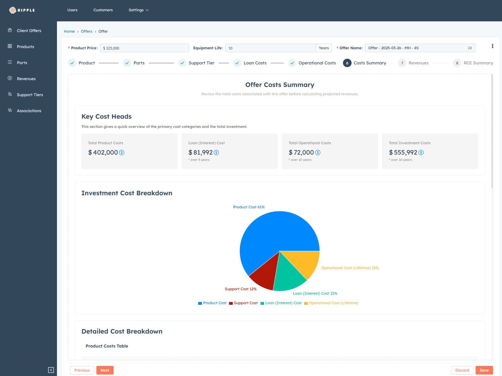Click the dollar icon next to $81,992
This screenshot has height=376, width=502.
216,153
